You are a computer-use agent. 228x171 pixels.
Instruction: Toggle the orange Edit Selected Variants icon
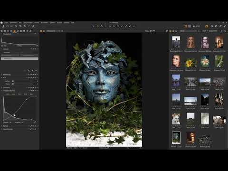pos(207,26)
